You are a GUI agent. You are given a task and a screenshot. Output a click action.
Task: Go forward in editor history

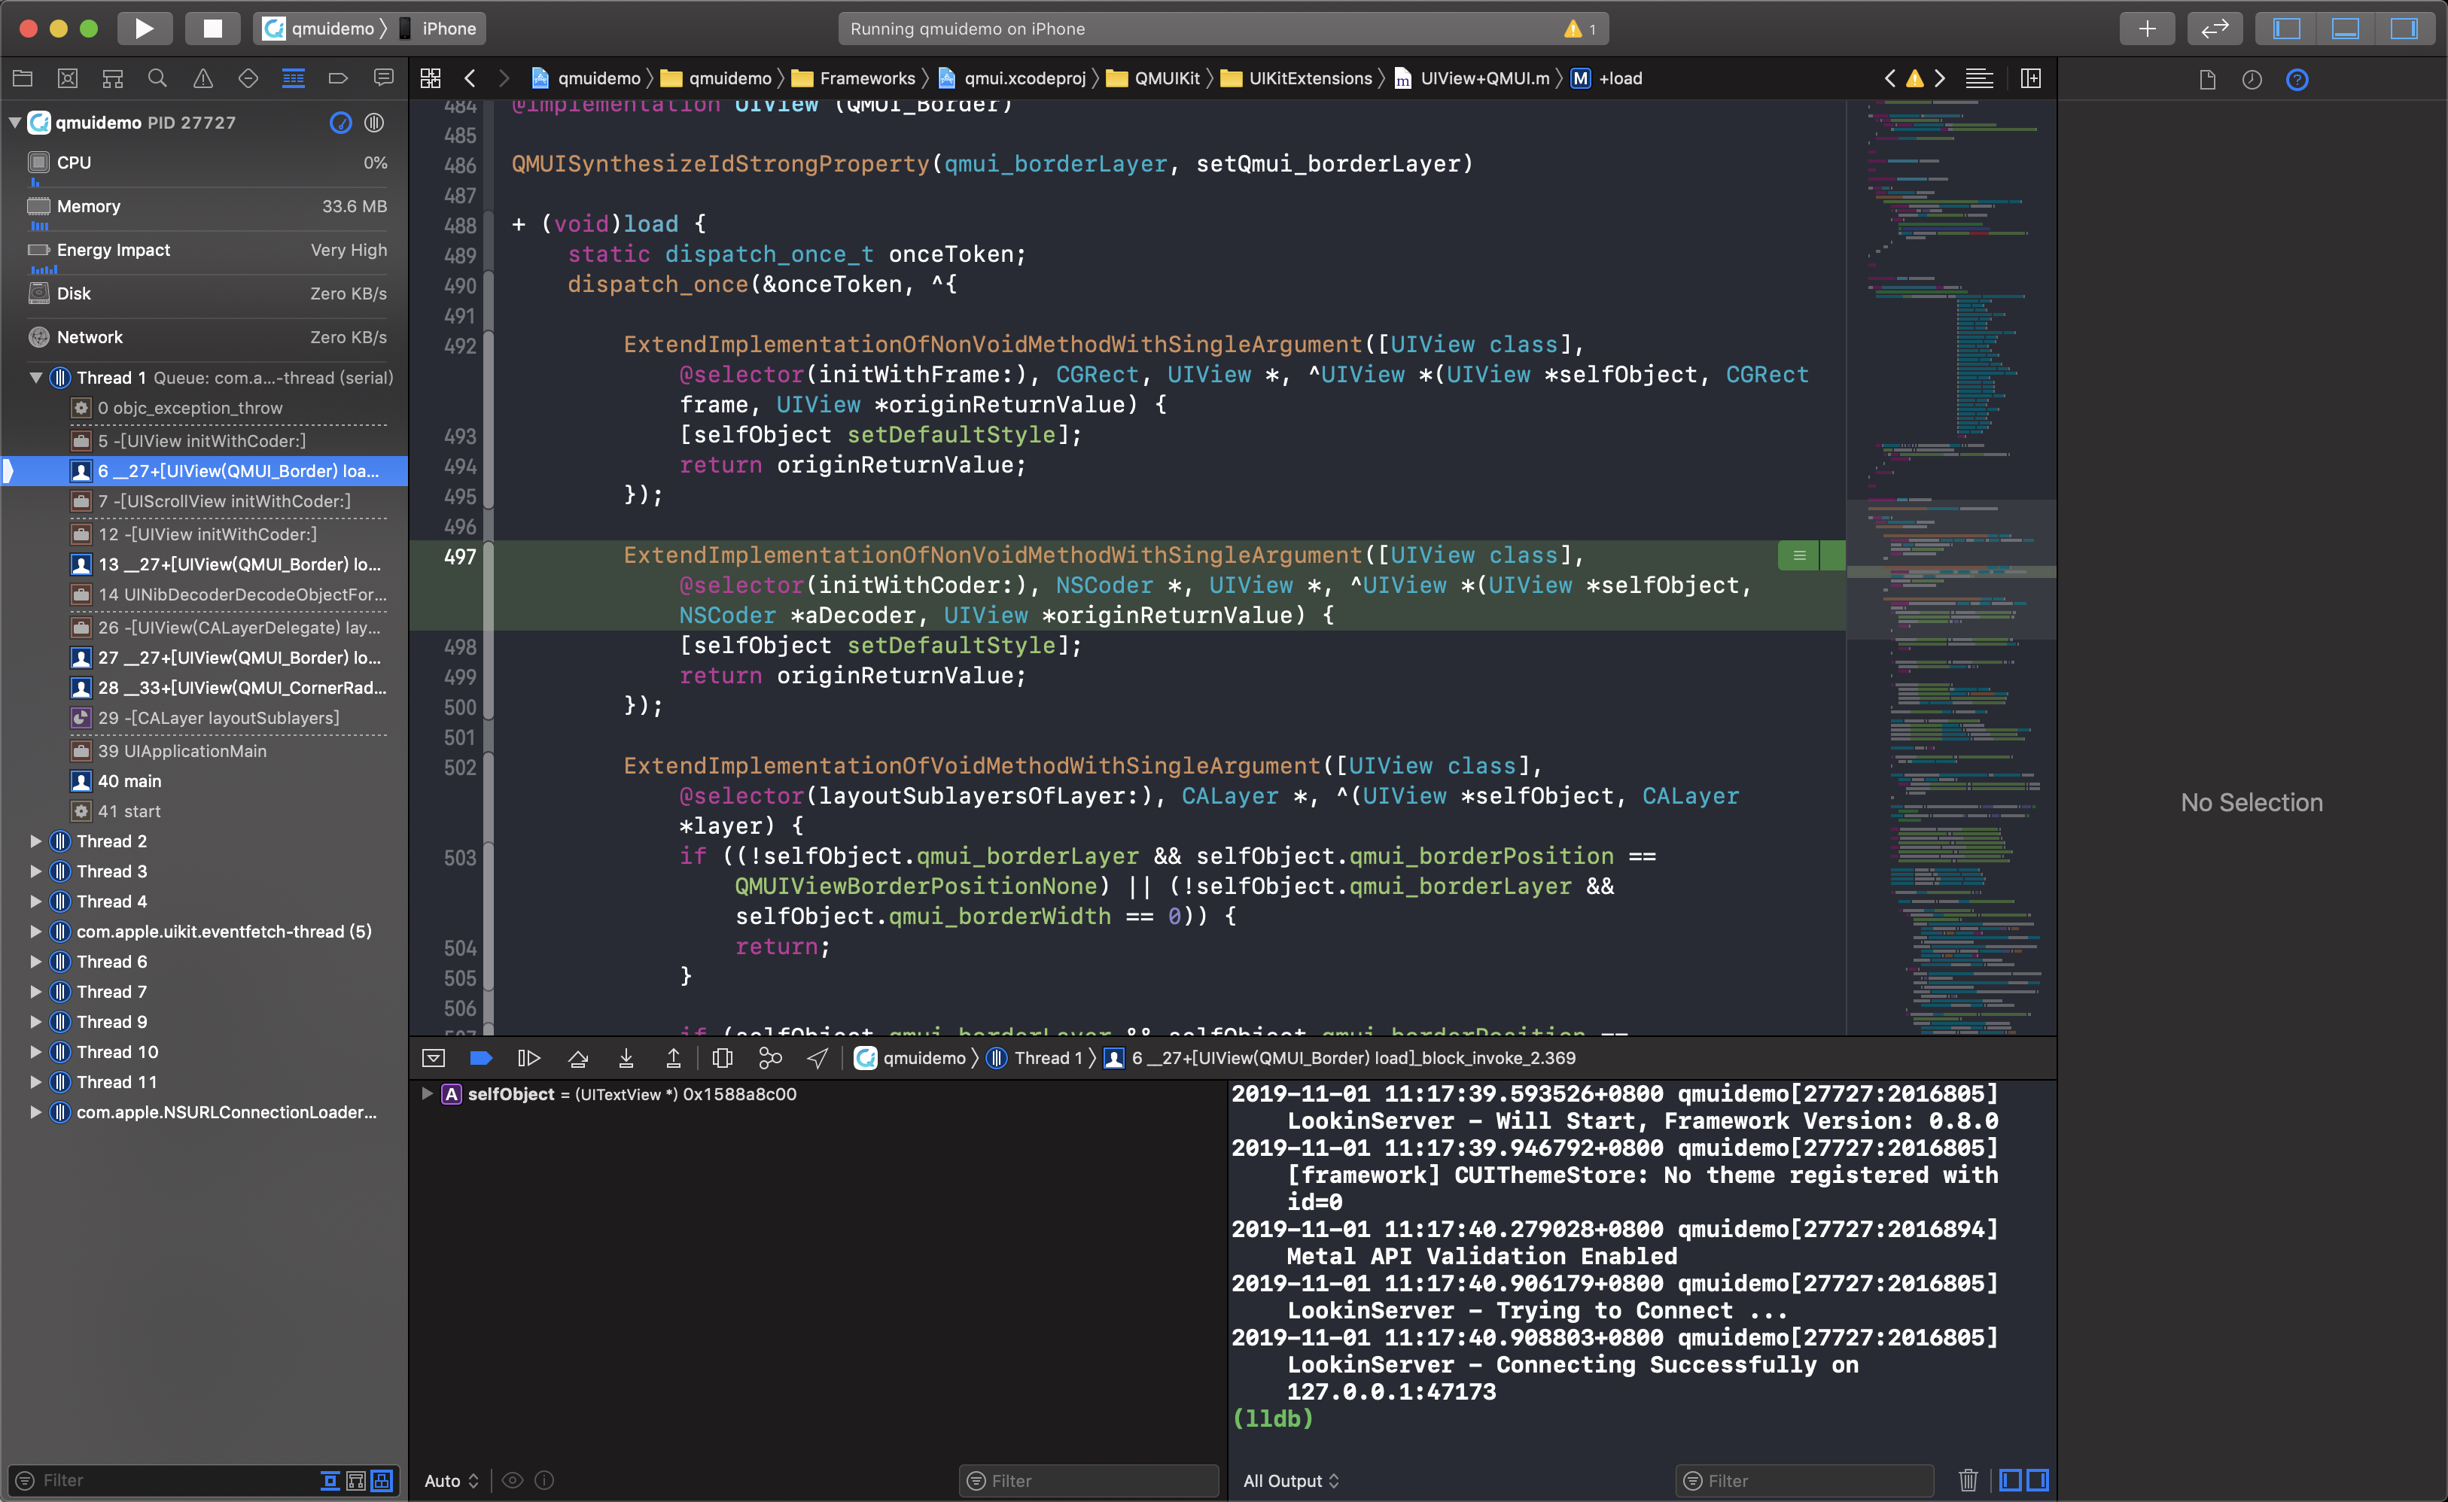pyautogui.click(x=504, y=78)
